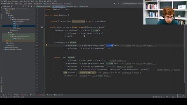Open the Project view dropdown
Screen dimensions: 187x105
(x=8, y=6)
